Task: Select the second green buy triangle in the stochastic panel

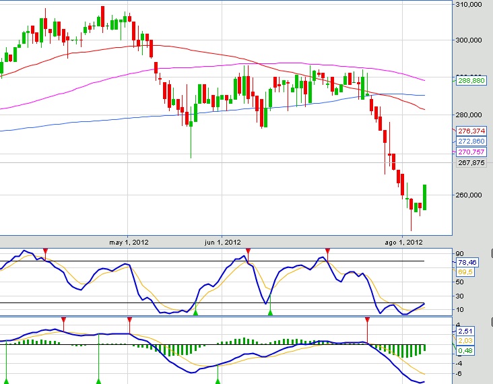Action: [270, 312]
